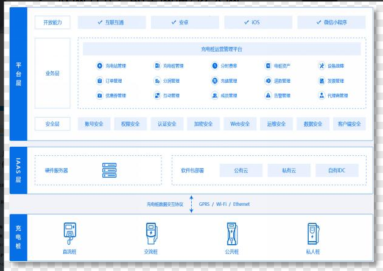The image size is (383, 271).
Task: Click the 硬件服务器 text
Action: click(57, 171)
